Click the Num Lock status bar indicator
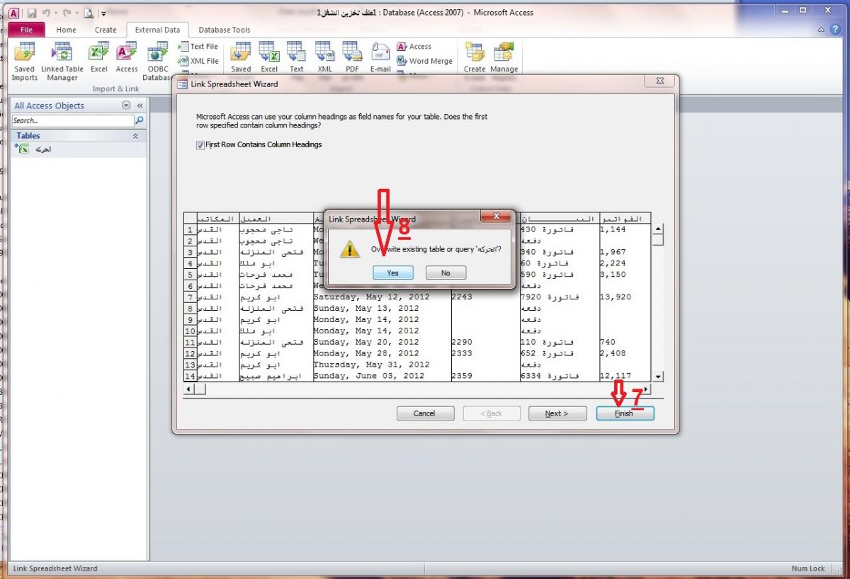Screen dimensions: 850x579 [x=808, y=568]
